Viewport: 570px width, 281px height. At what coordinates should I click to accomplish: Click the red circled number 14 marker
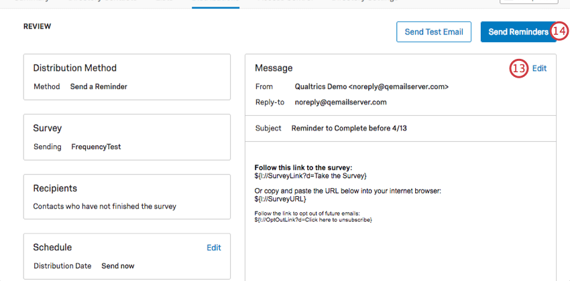pyautogui.click(x=559, y=31)
